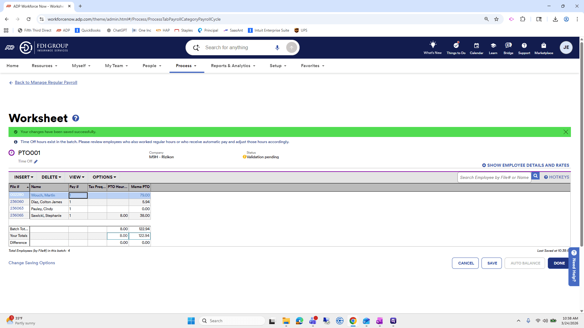This screenshot has width=584, height=328.
Task: Open File Explorer from the taskbar
Action: (286, 321)
